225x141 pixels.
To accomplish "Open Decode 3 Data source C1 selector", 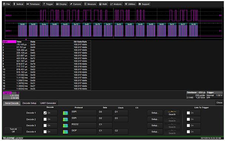I will coord(105,125).
